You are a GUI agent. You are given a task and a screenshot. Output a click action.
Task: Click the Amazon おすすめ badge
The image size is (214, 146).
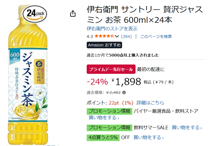pyautogui.click(x=104, y=45)
